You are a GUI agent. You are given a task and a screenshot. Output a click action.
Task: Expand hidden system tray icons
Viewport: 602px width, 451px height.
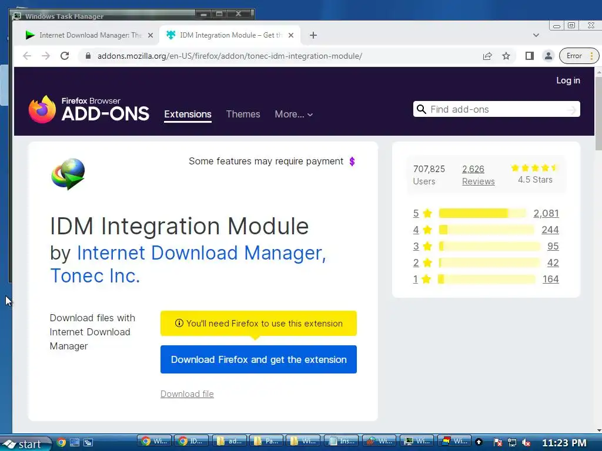coord(479,442)
